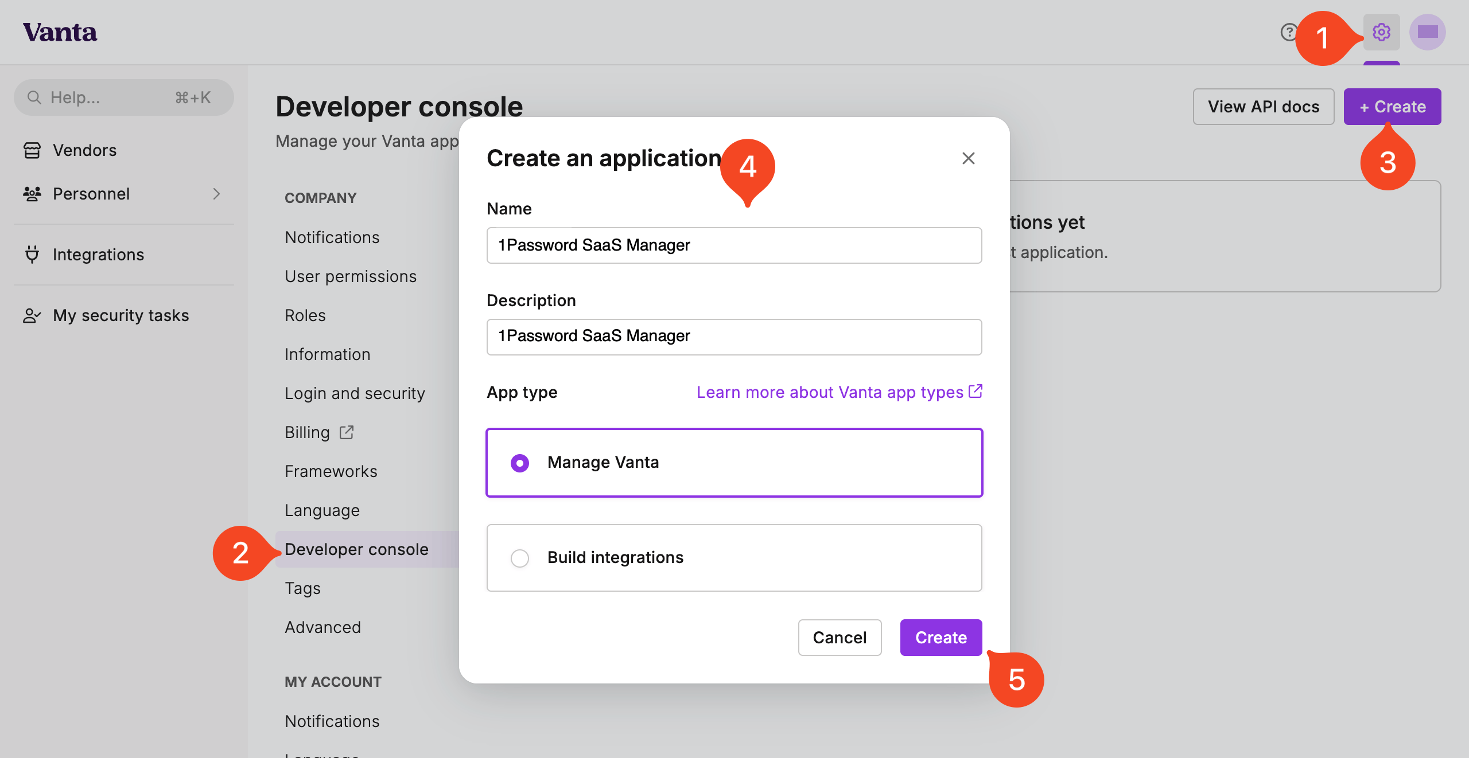This screenshot has width=1469, height=758.
Task: Open the user avatar menu
Action: click(1427, 32)
